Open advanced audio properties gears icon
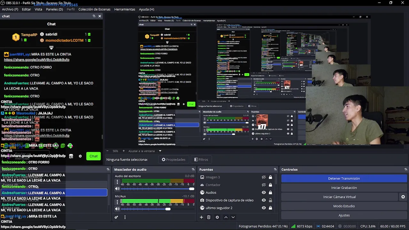Screen dimensions: 409x230 coord(116,217)
